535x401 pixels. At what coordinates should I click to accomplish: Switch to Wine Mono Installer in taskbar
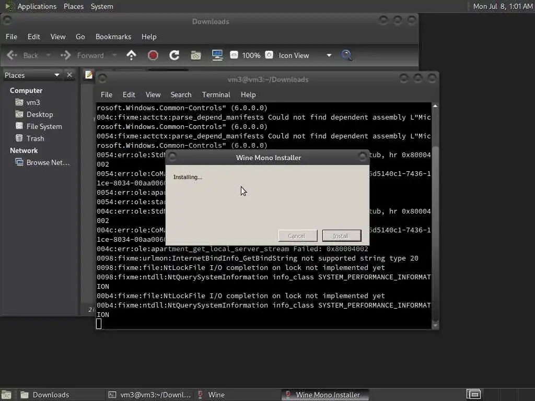(x=325, y=395)
